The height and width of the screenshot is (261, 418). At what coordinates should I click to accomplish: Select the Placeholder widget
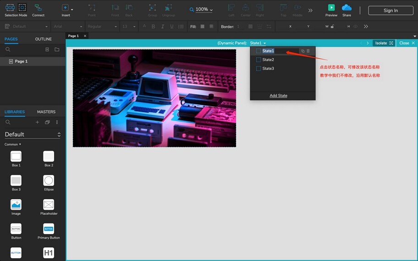[49, 207]
